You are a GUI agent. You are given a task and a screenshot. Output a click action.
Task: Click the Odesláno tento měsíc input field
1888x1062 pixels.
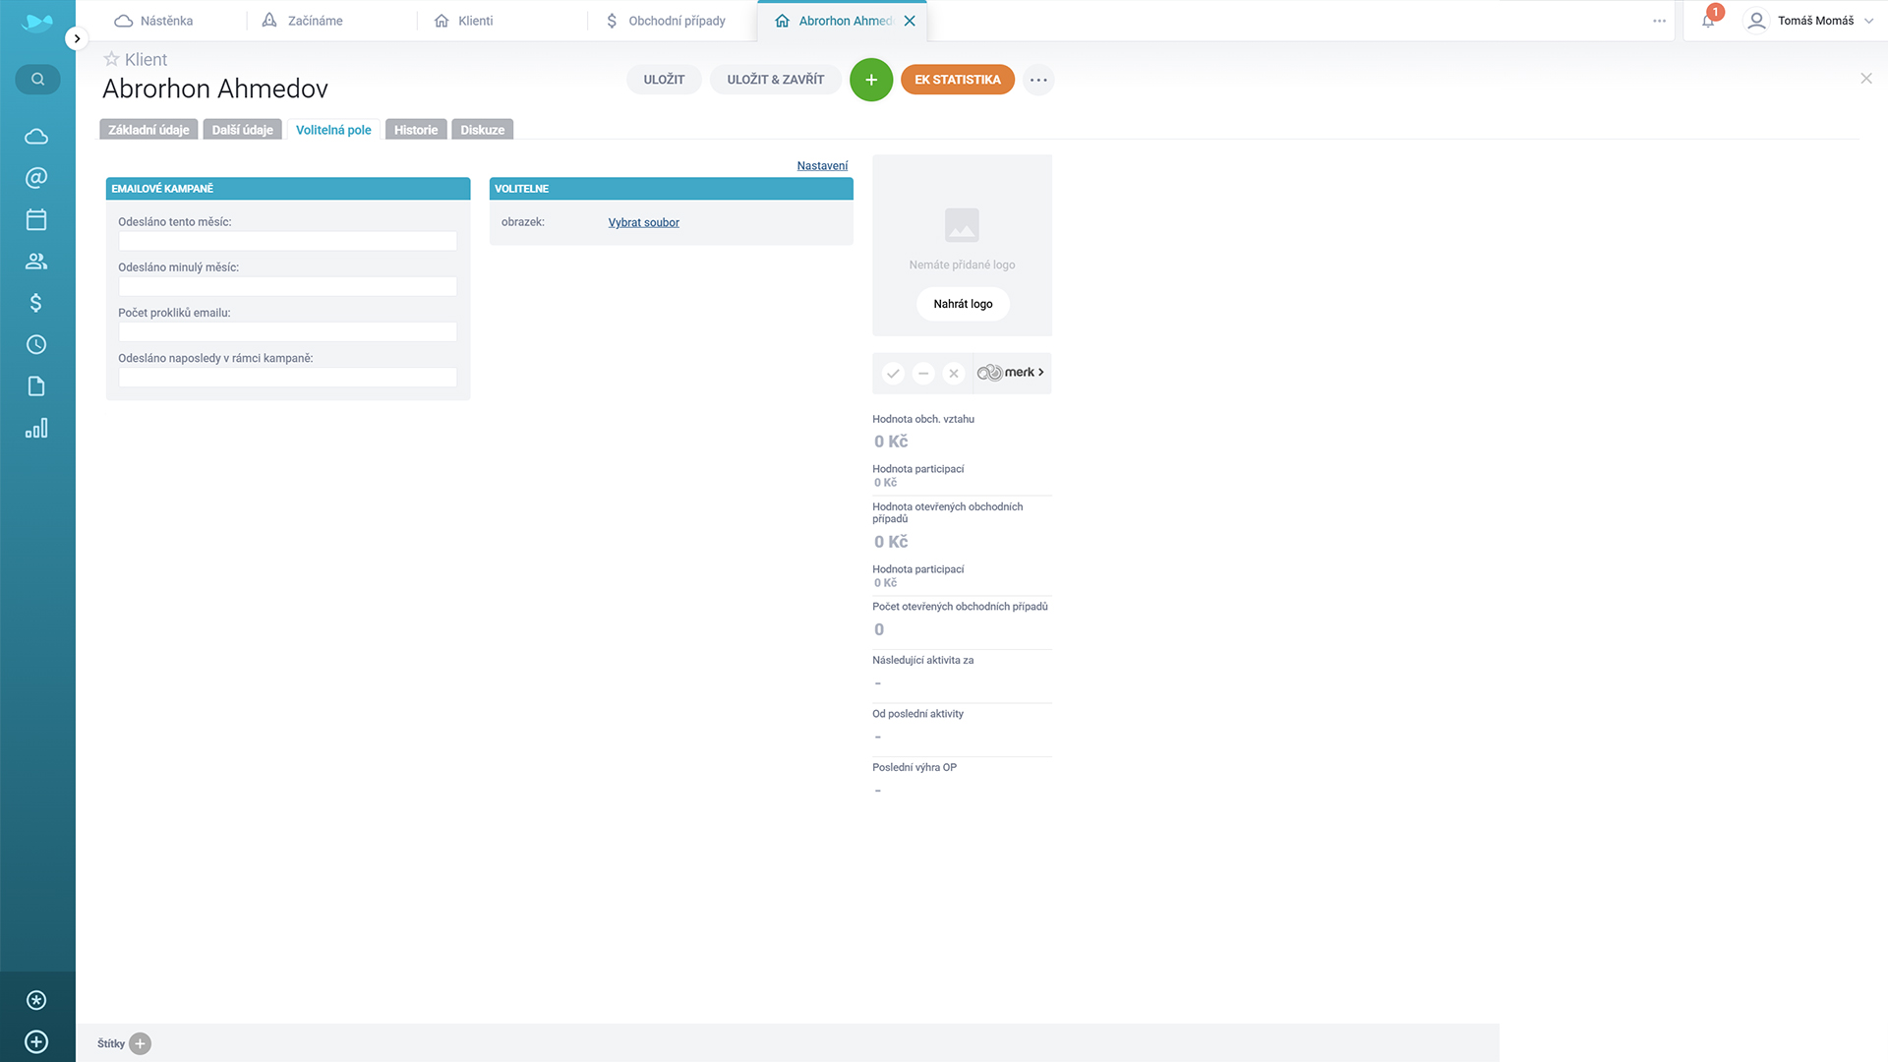coord(287,241)
